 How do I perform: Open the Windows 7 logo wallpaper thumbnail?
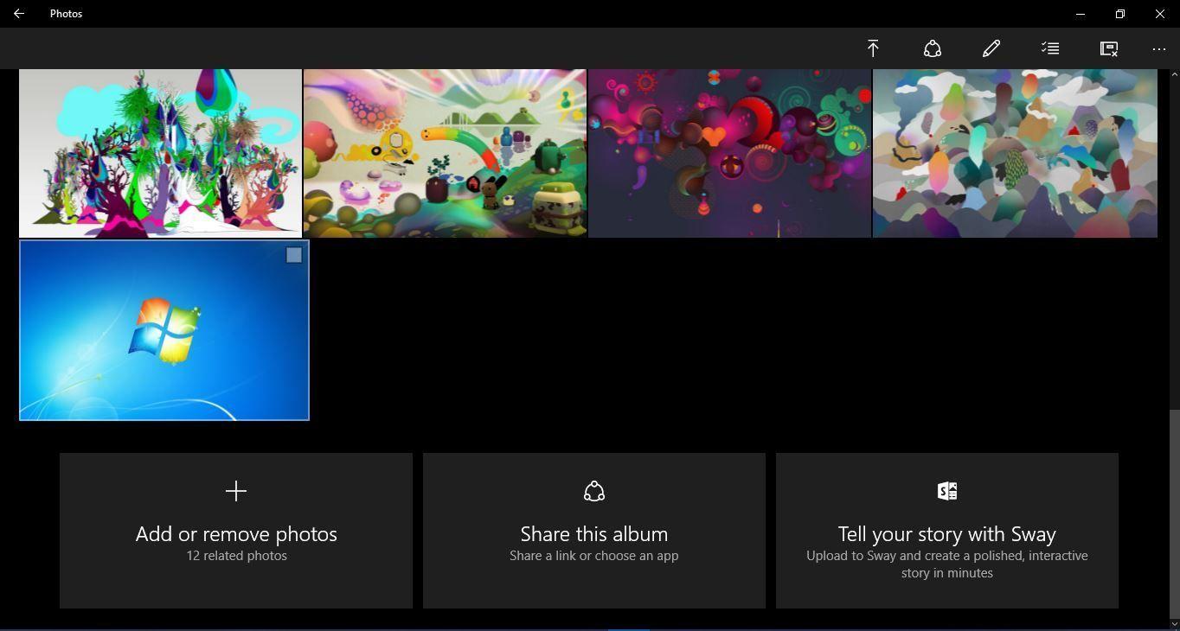pos(164,330)
